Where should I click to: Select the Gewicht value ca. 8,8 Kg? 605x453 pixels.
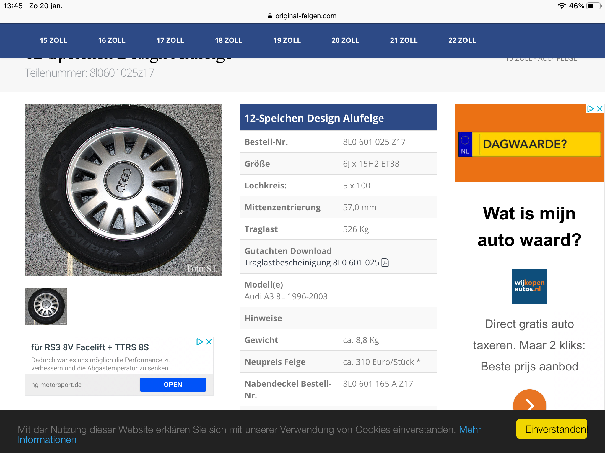[x=361, y=340]
